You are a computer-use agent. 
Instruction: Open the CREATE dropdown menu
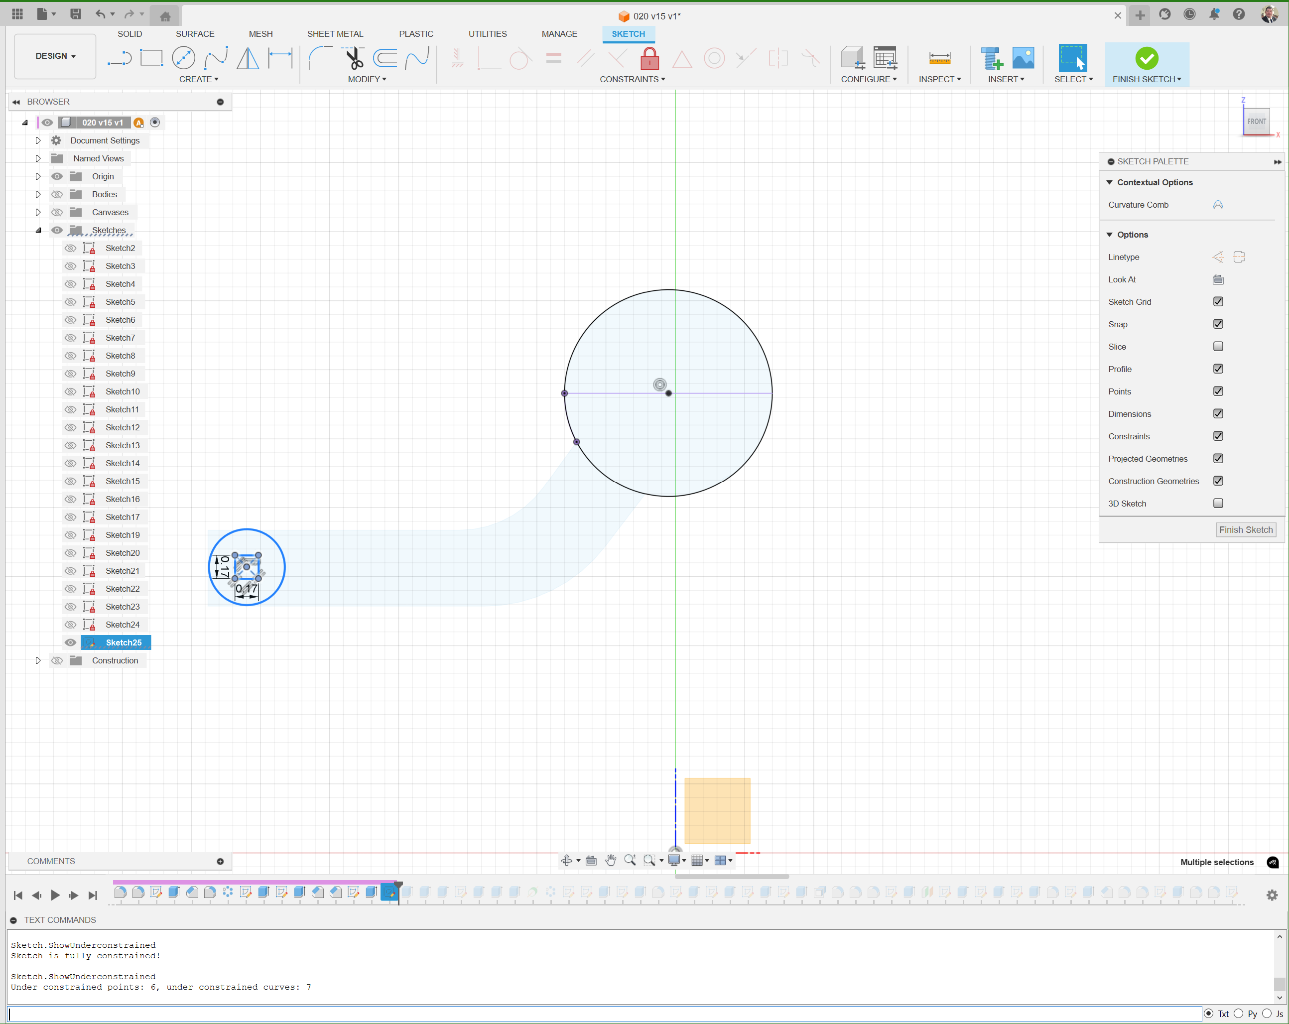[x=199, y=79]
